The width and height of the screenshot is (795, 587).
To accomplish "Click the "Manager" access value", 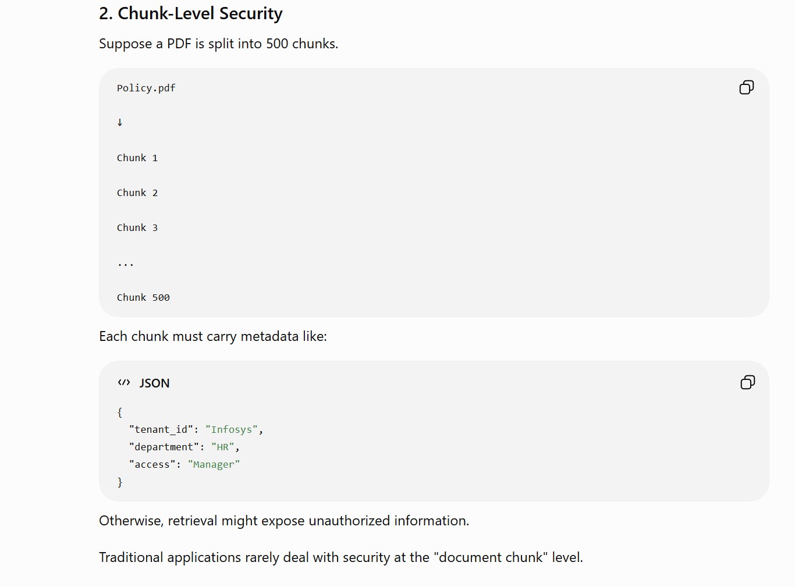I will tap(214, 464).
